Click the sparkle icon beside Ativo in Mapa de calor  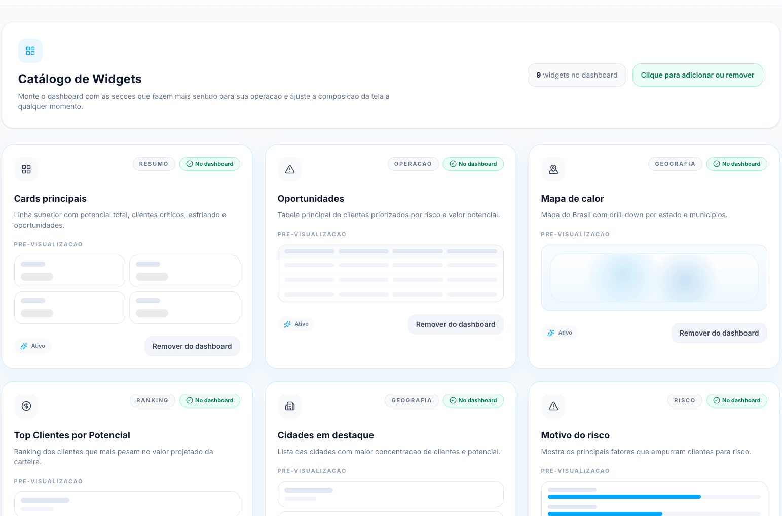[551, 333]
